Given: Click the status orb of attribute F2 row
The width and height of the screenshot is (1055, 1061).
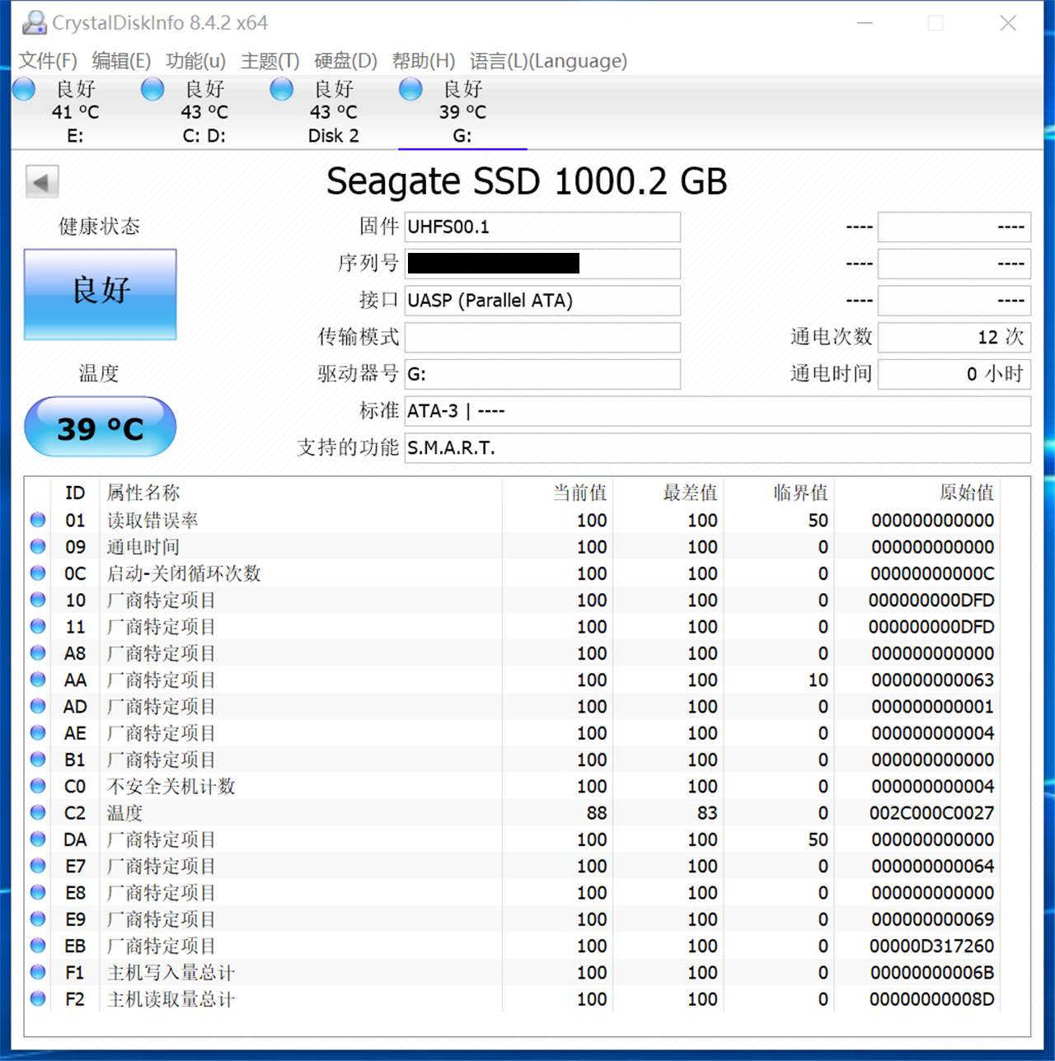Looking at the screenshot, I should (38, 998).
